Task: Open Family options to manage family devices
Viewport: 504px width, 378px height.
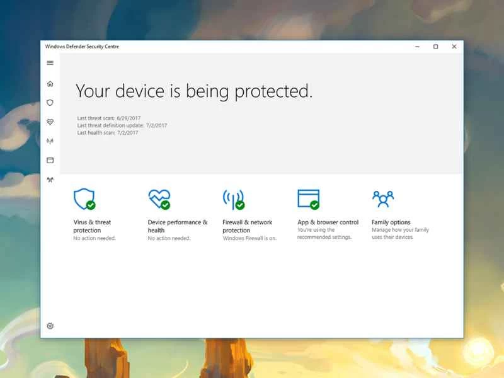Action: (391, 222)
